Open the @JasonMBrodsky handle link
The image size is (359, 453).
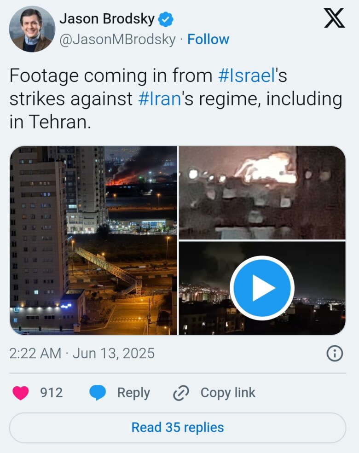(117, 39)
